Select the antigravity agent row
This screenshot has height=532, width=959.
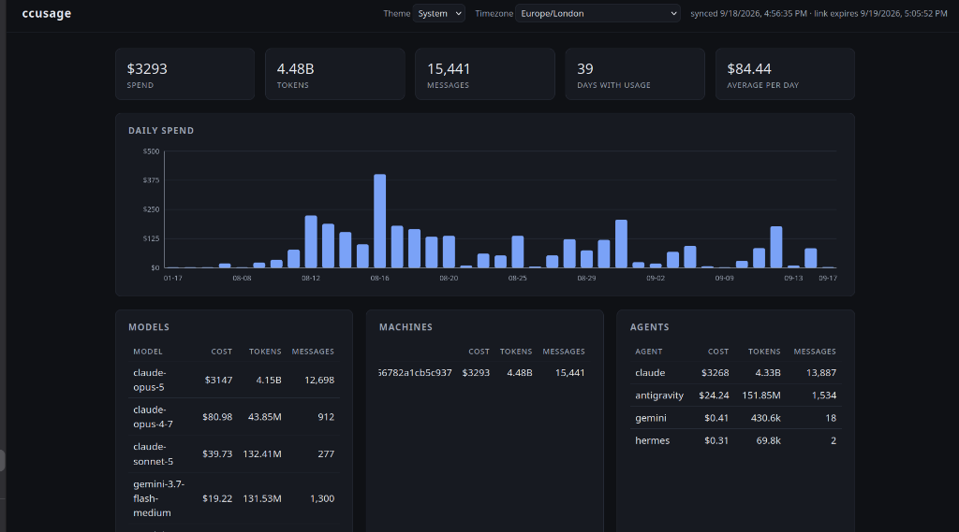pos(736,395)
